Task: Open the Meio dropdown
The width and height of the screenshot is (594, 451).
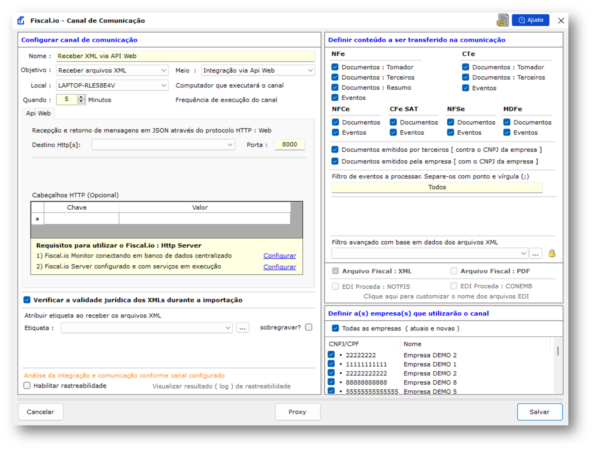Action: (258, 70)
